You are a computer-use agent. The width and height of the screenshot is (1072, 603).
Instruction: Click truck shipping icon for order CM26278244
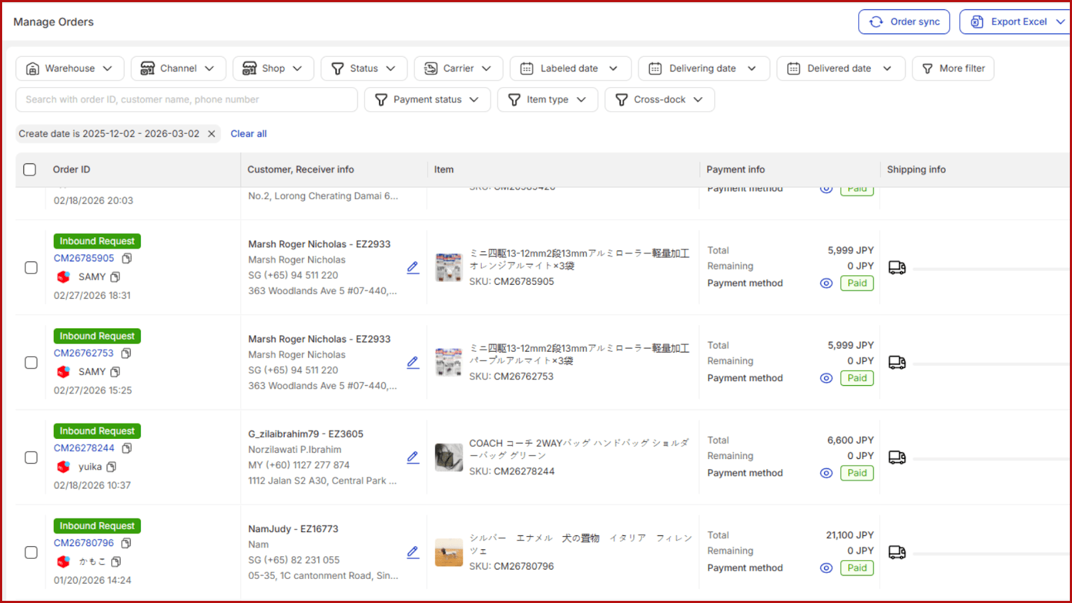tap(896, 458)
